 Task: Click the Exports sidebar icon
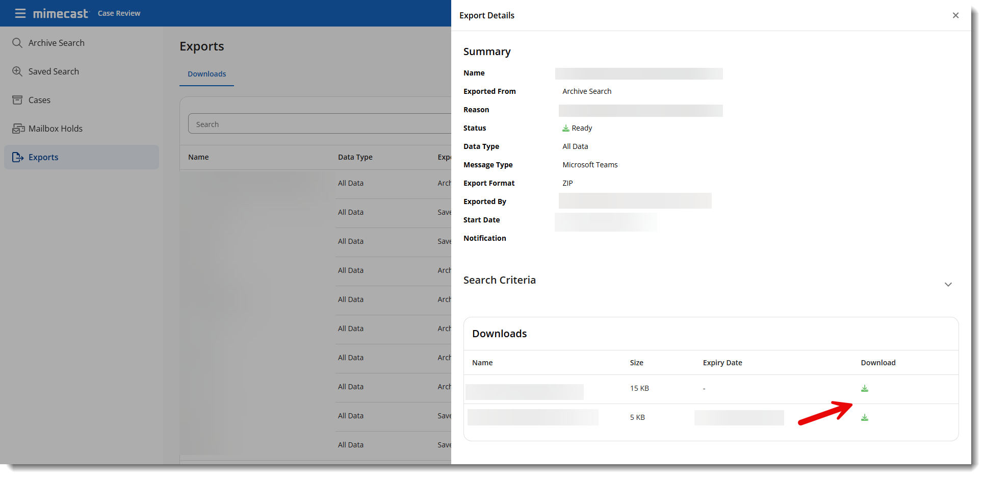click(18, 157)
